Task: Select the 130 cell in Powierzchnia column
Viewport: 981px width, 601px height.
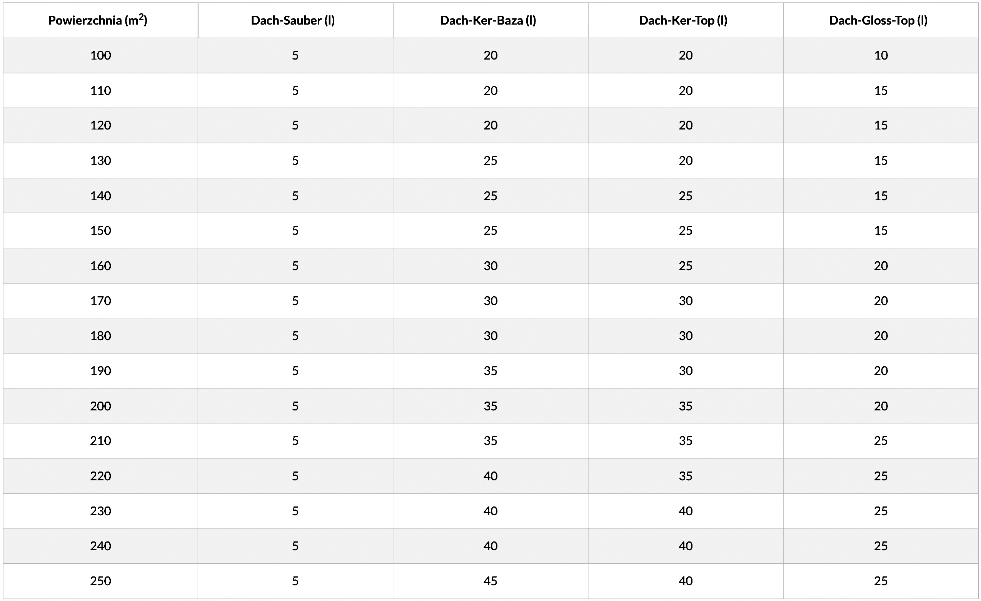Action: [x=100, y=161]
